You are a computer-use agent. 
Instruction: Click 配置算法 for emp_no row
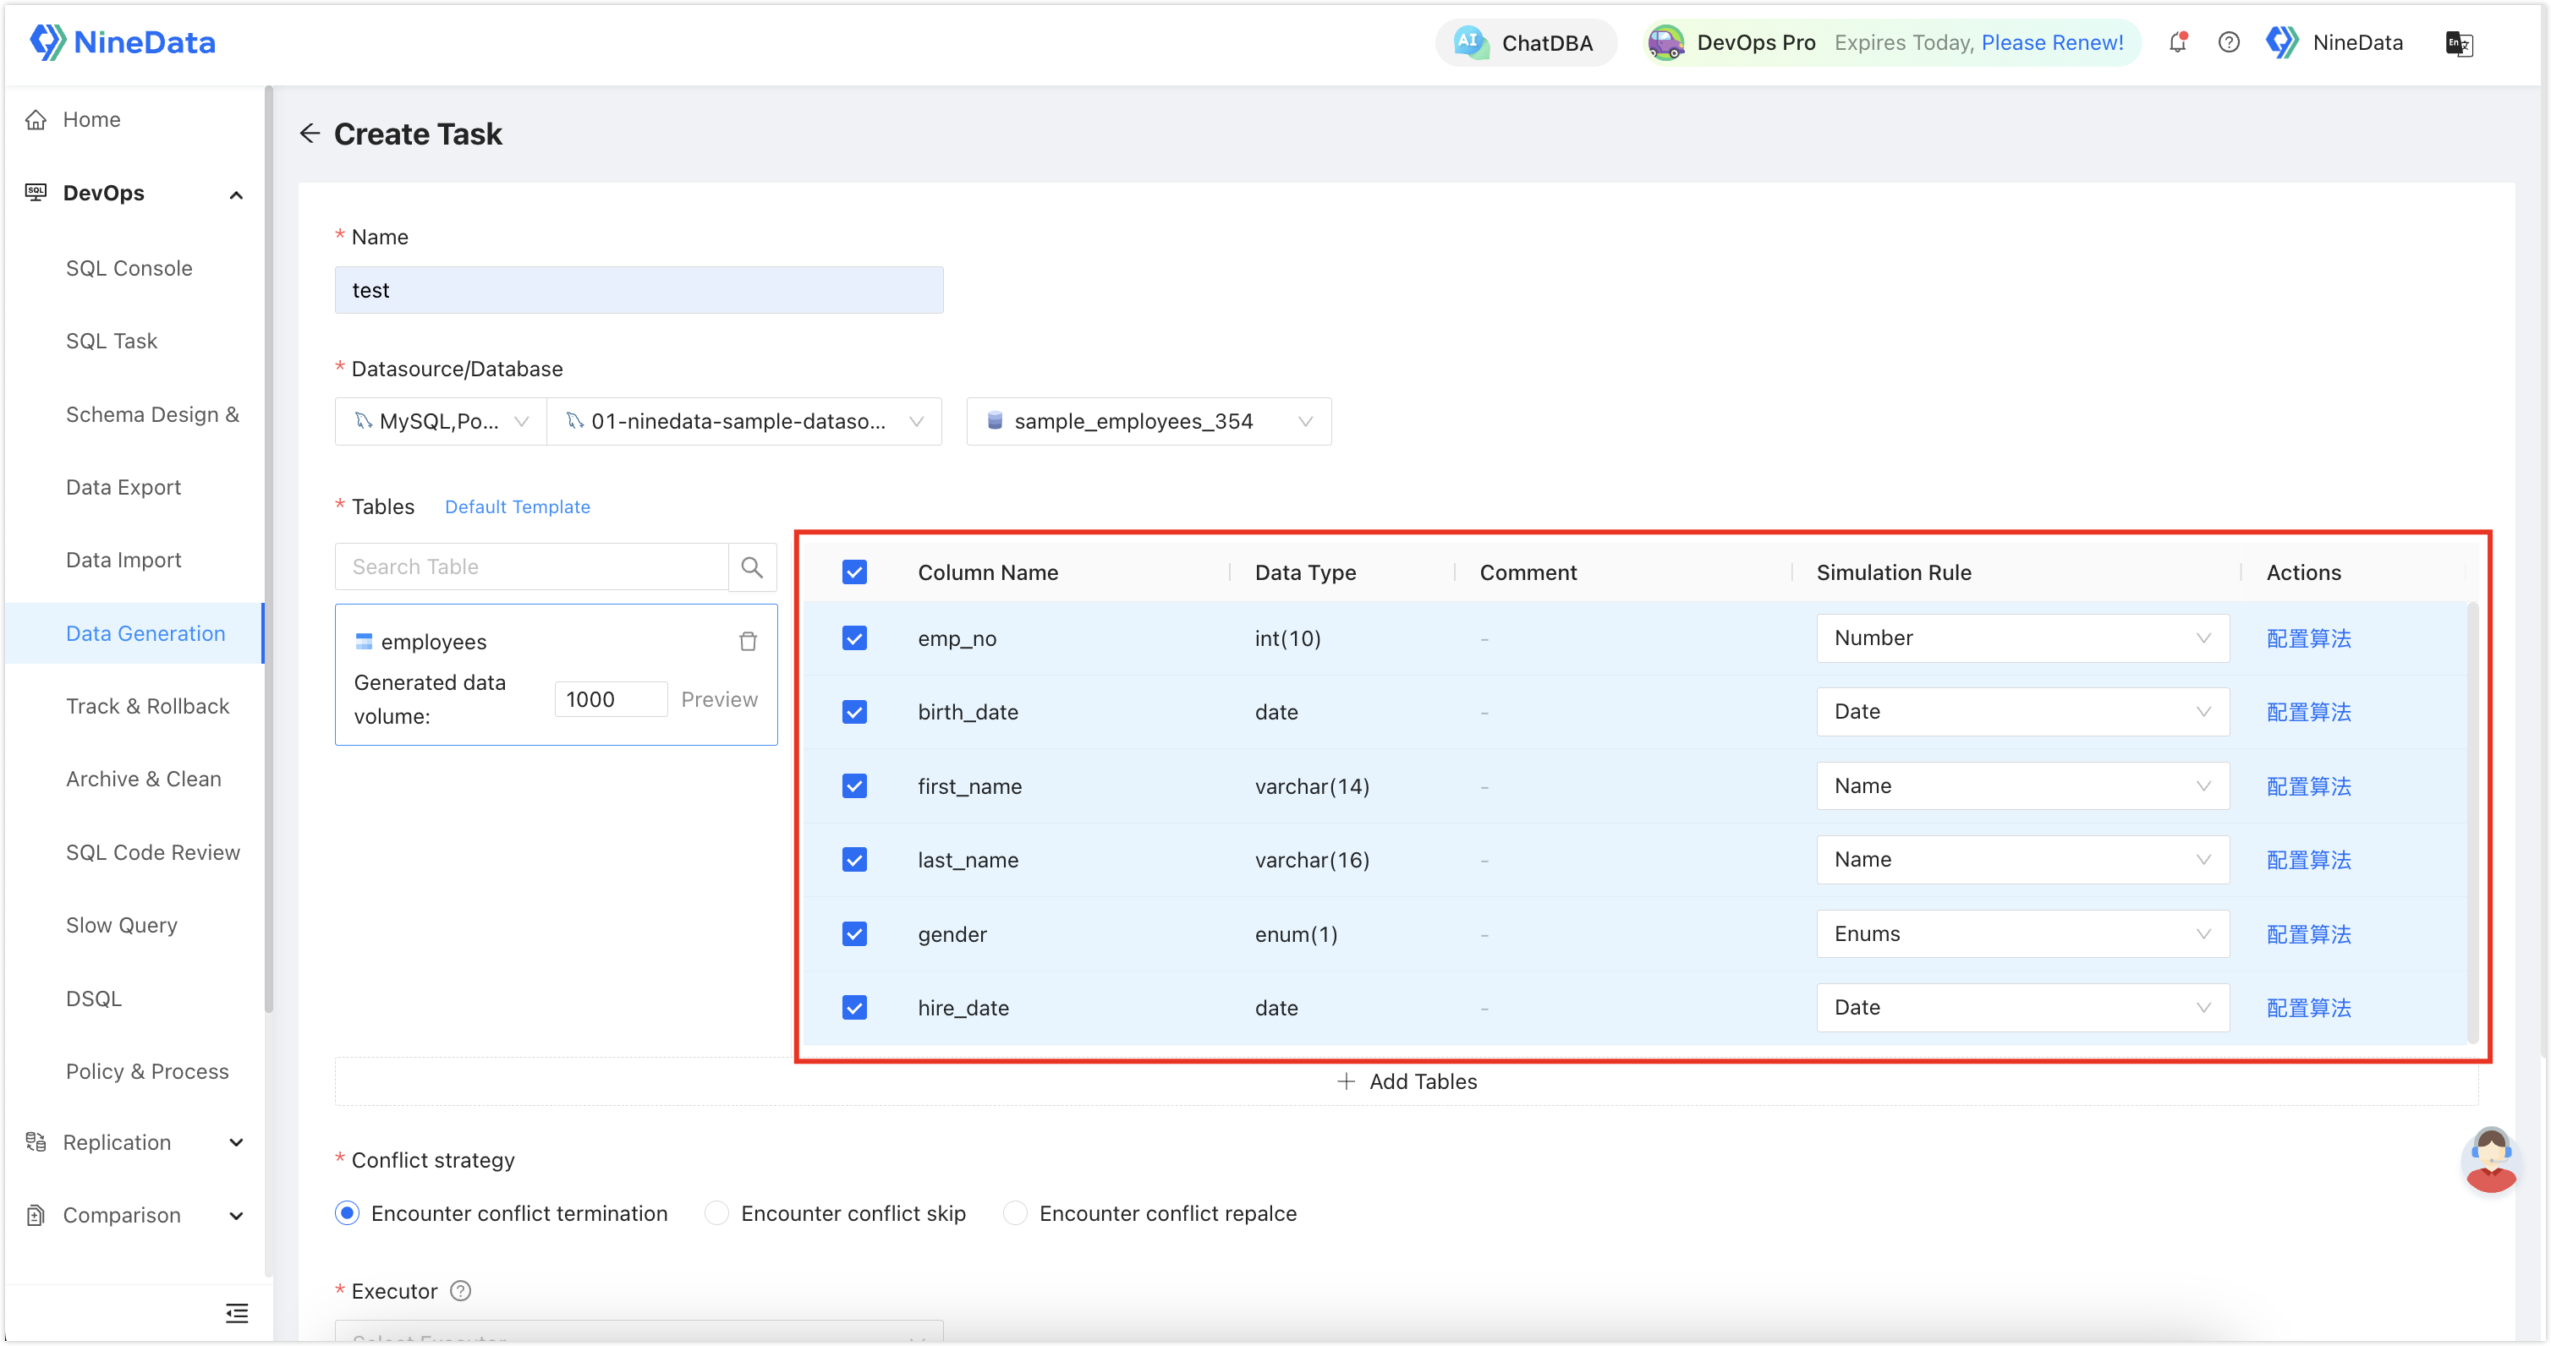pos(2308,638)
